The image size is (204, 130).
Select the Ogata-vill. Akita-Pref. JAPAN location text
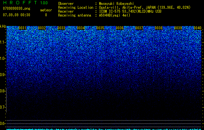[x=145, y=7]
